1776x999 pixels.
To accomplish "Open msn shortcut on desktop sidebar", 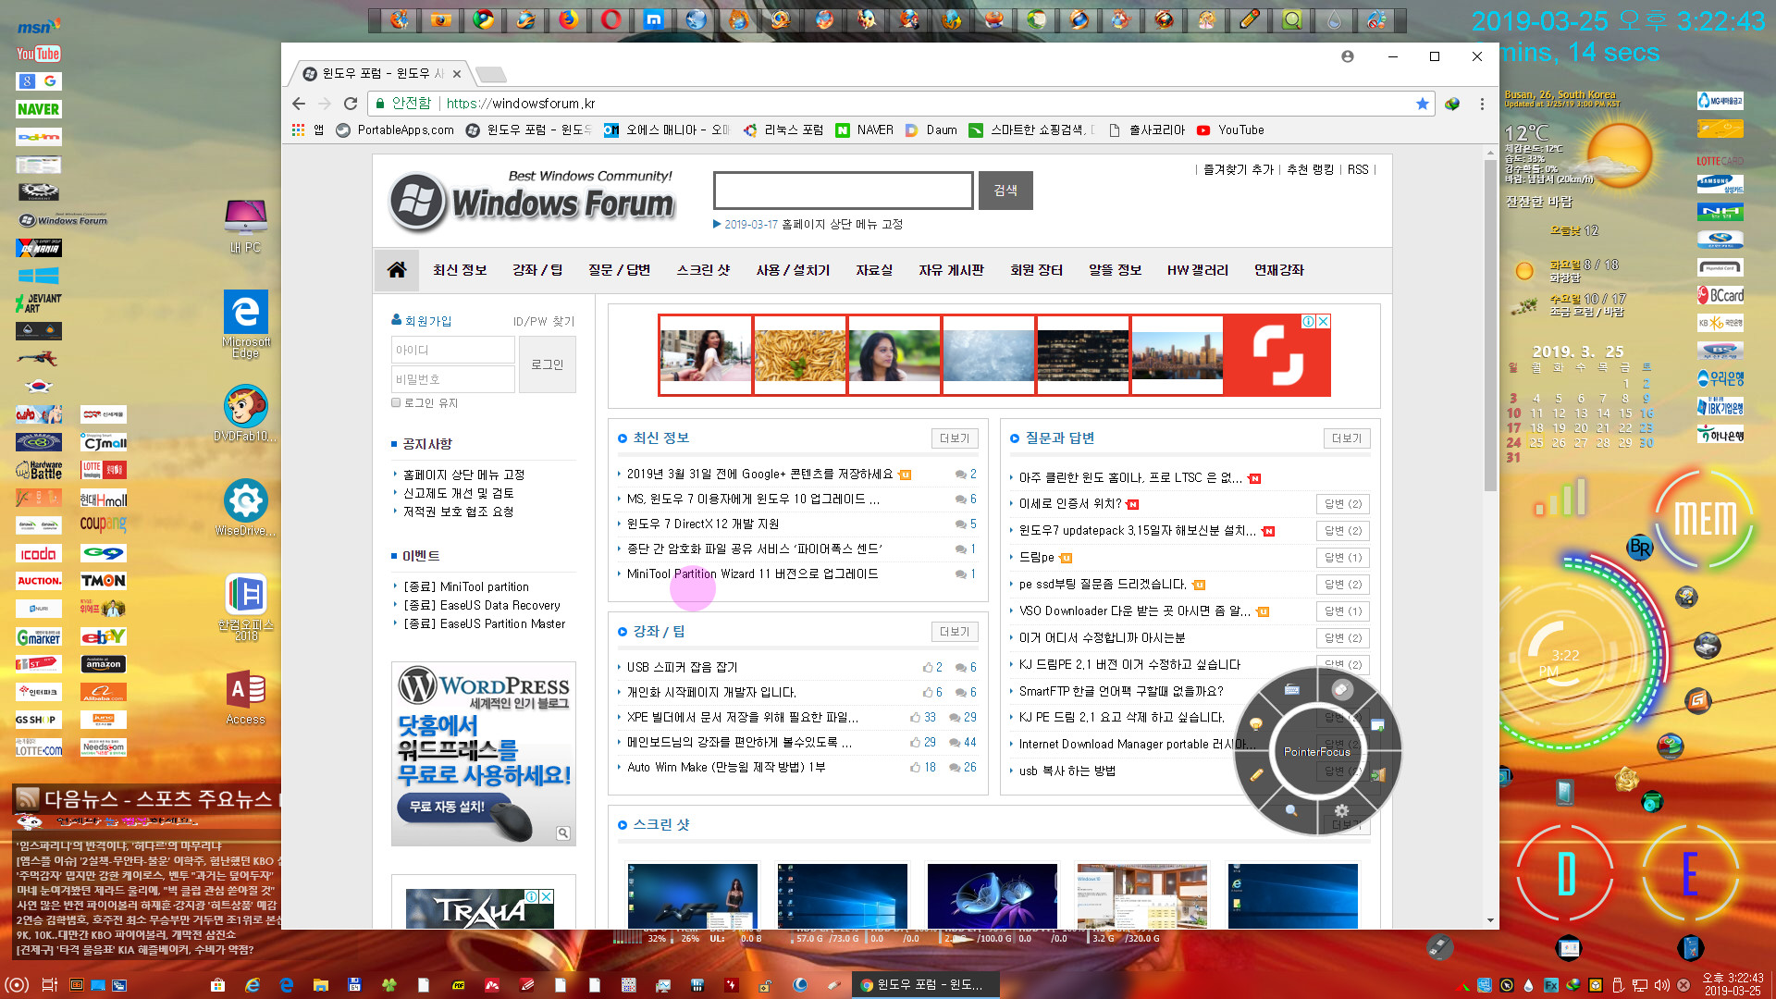I will (x=38, y=26).
